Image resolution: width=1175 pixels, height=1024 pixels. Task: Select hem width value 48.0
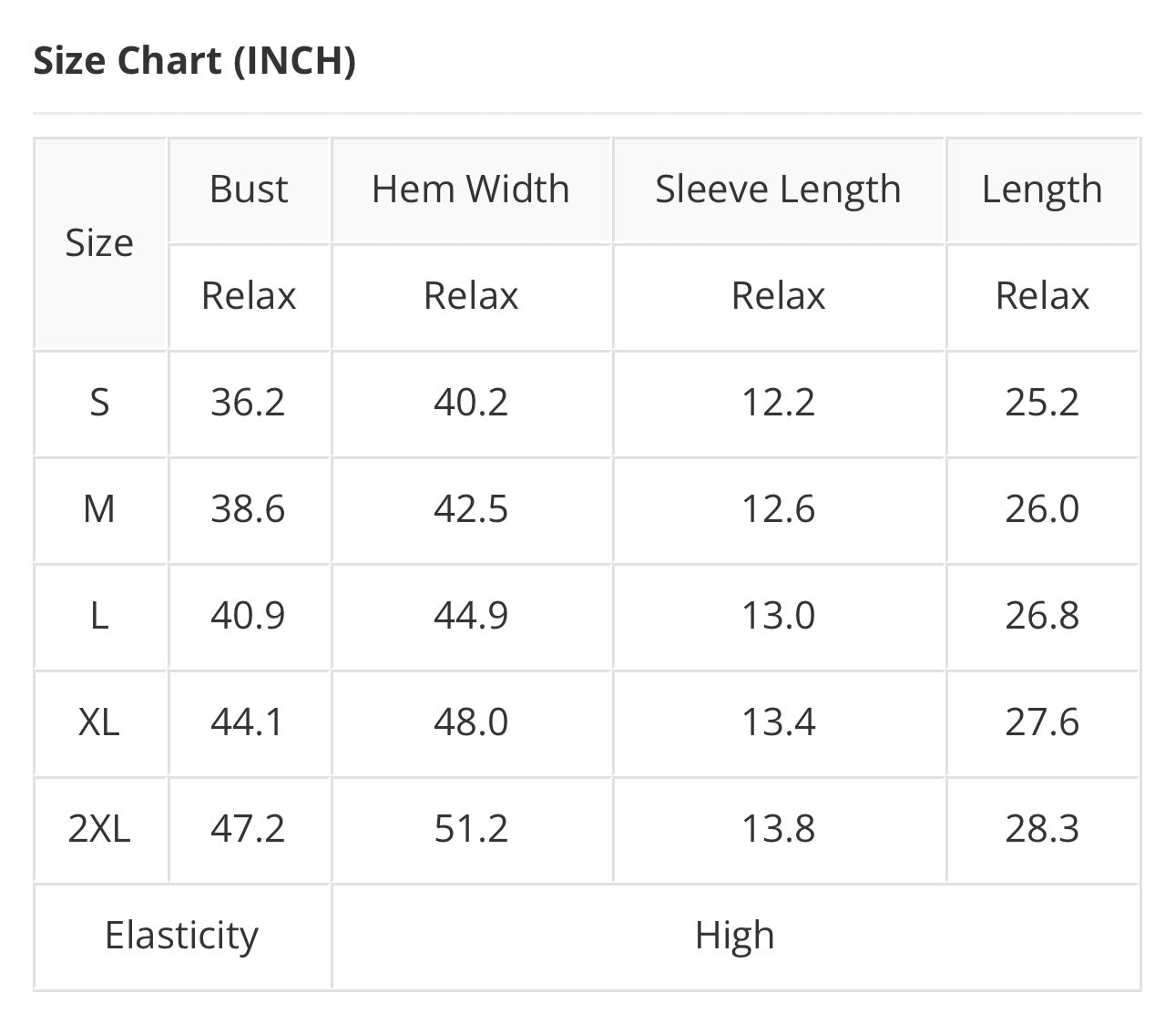(x=471, y=722)
